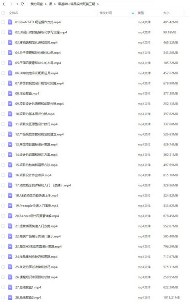
Task: Select the 18.AE video file row
Action: pos(95,195)
